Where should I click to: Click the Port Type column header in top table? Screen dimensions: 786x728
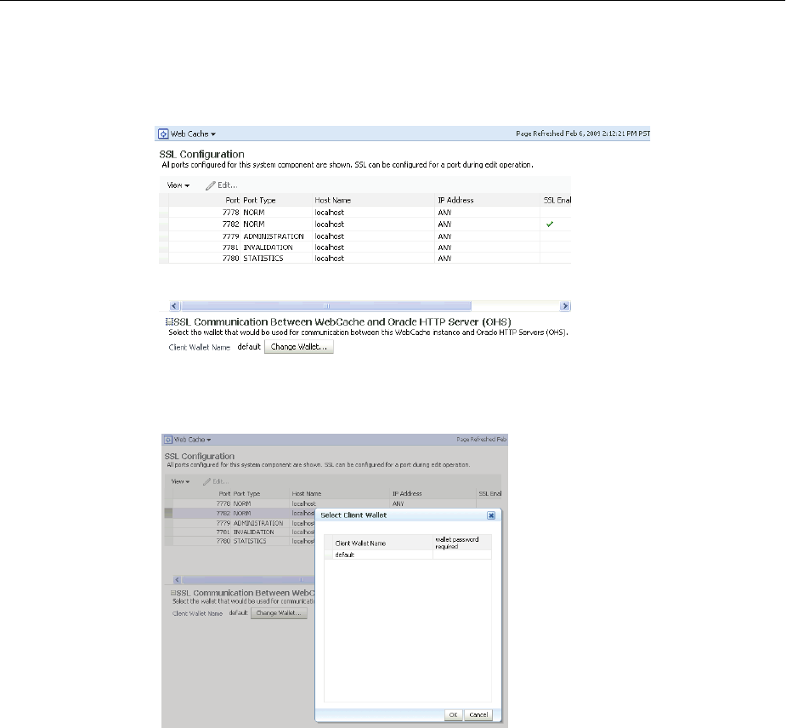pos(259,200)
